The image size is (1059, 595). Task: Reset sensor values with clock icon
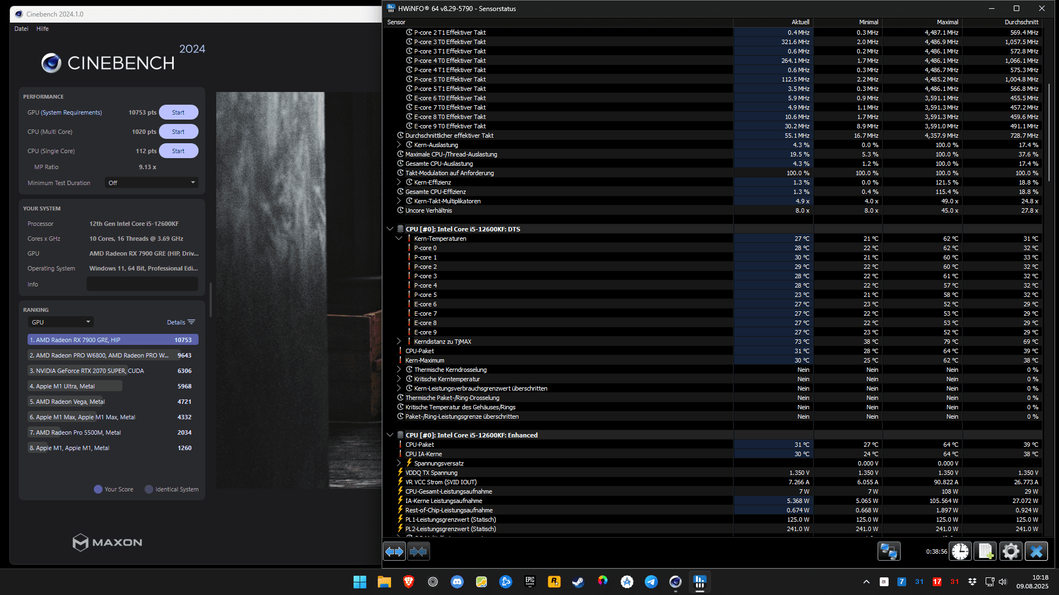tap(960, 551)
